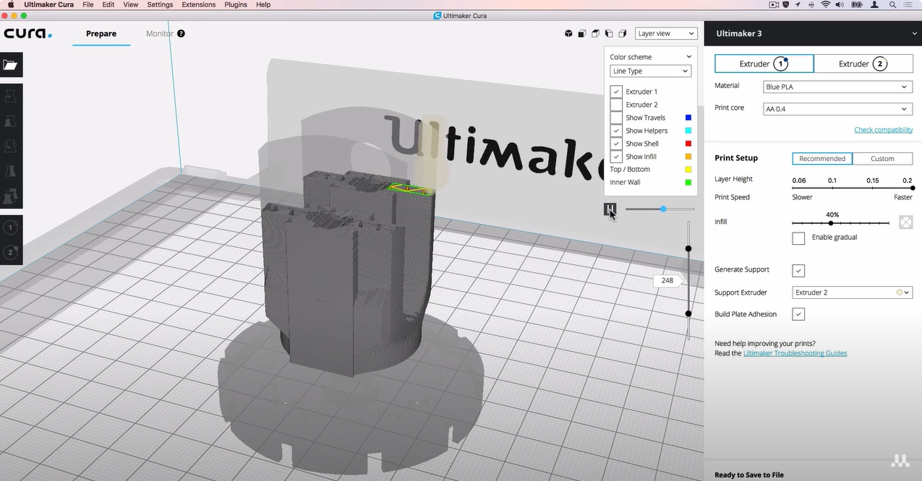The height and width of the screenshot is (481, 922).
Task: Open the Layer view dropdown
Action: point(665,33)
